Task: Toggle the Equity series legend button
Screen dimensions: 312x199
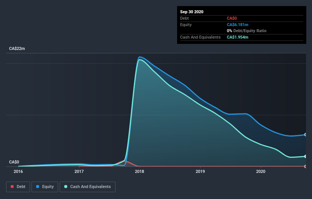Action: pyautogui.click(x=45, y=187)
